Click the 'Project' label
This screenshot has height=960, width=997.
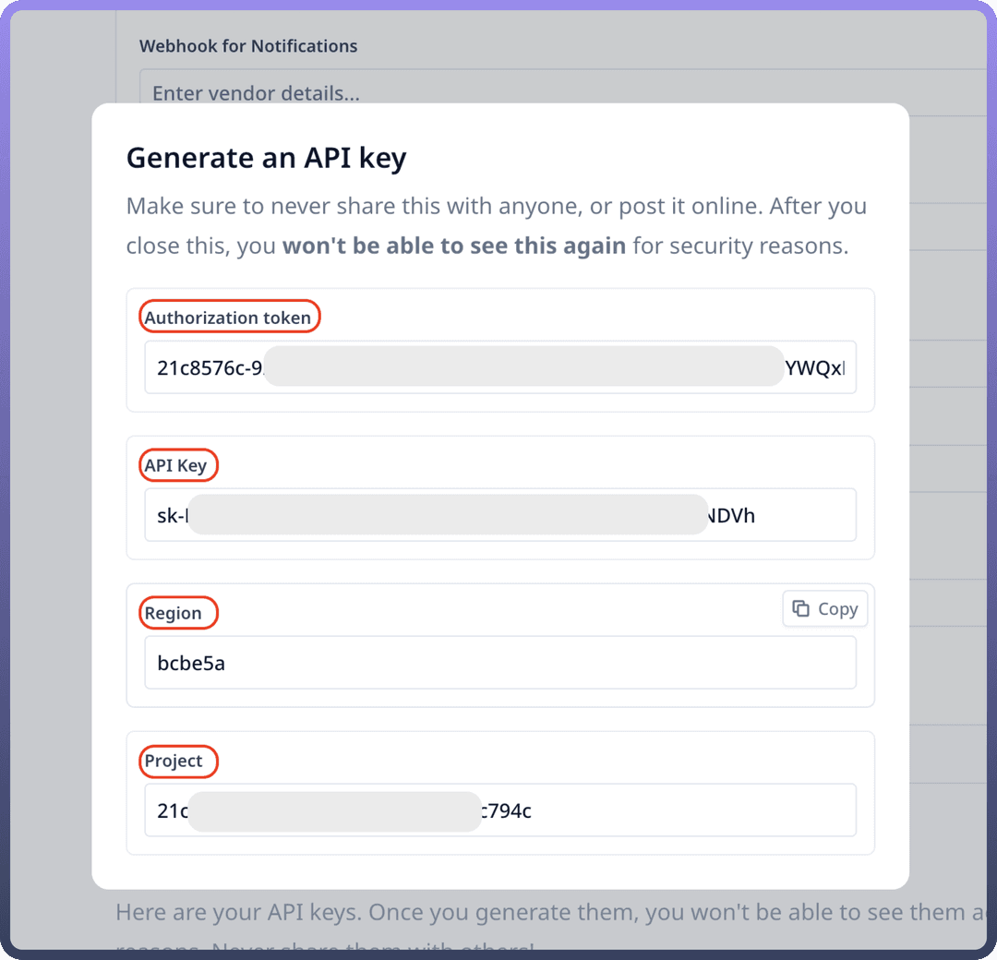coord(174,761)
